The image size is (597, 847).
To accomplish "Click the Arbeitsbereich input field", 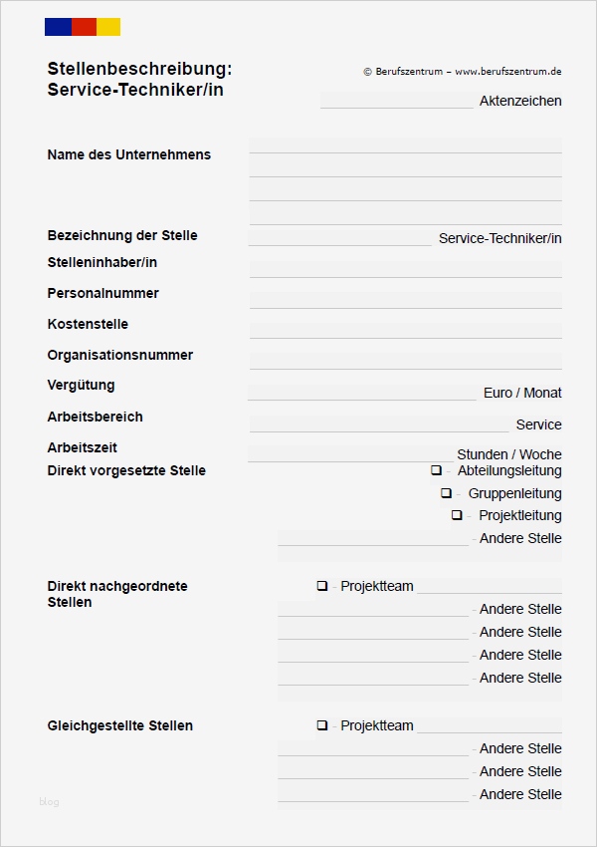I will click(378, 424).
